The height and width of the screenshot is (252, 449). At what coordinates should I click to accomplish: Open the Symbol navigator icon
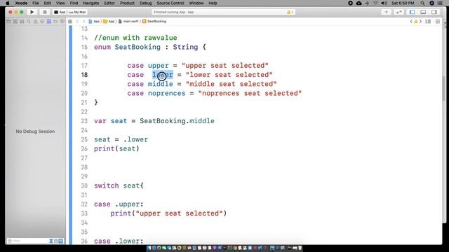click(22, 22)
